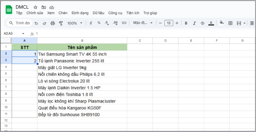Open the Chèn menu
Viewport: 256px width, 132px height.
(x=63, y=13)
